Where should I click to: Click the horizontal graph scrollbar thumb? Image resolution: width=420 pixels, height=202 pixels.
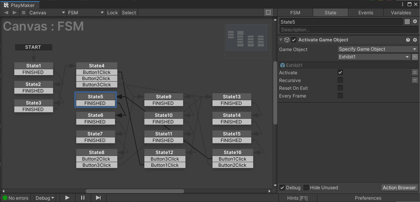tap(135, 191)
